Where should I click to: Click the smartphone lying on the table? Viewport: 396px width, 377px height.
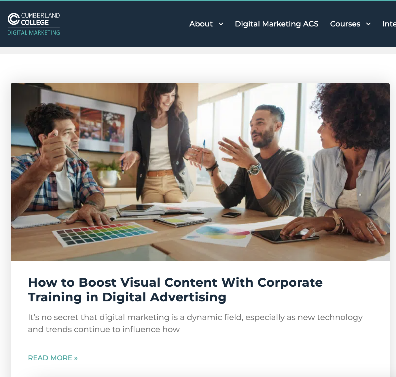231,215
